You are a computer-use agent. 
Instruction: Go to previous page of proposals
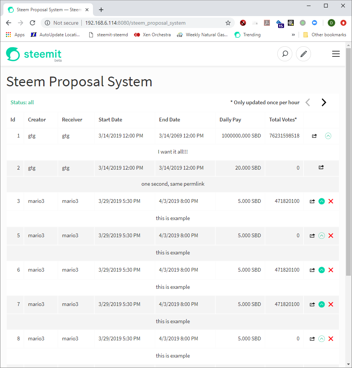point(308,102)
